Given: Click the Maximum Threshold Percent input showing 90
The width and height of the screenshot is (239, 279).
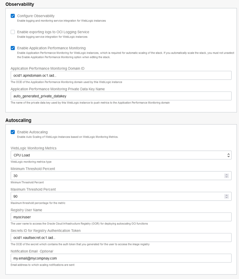Looking at the screenshot, I should [115, 196].
